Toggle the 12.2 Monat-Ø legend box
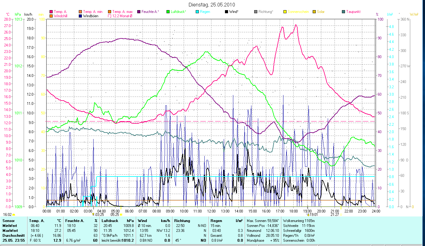Image resolution: width=425 pixels, height=246 pixels. (110, 16)
